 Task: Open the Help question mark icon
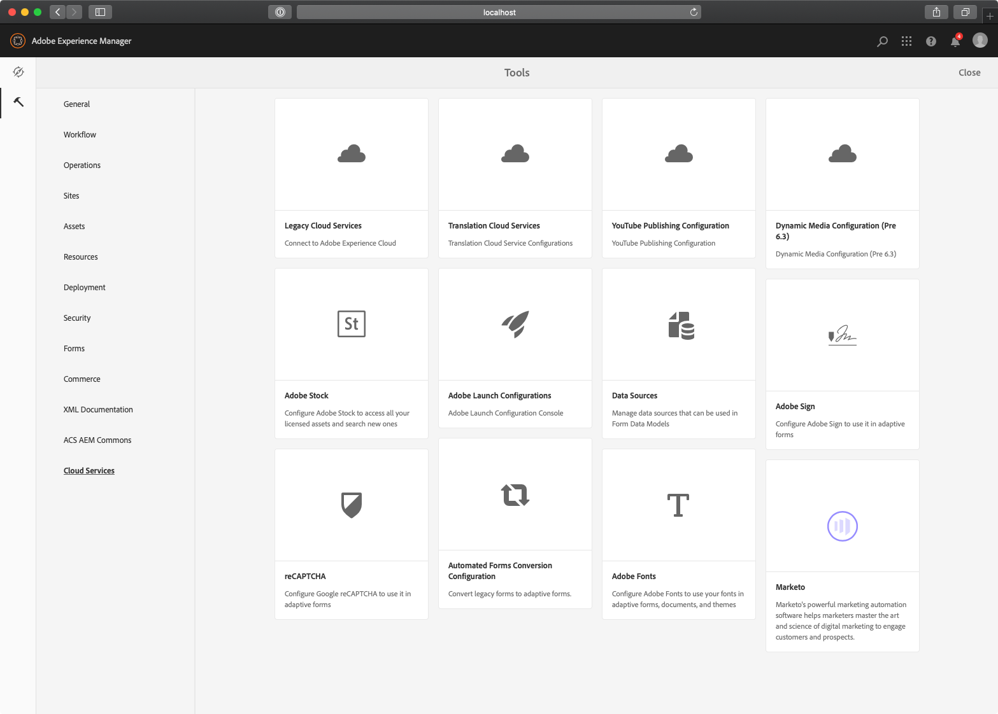(931, 41)
